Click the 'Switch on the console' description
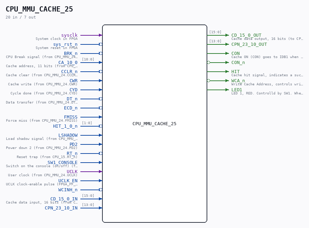Image resolution: width=309 pixels, height=228 pixels. (x=42, y=166)
